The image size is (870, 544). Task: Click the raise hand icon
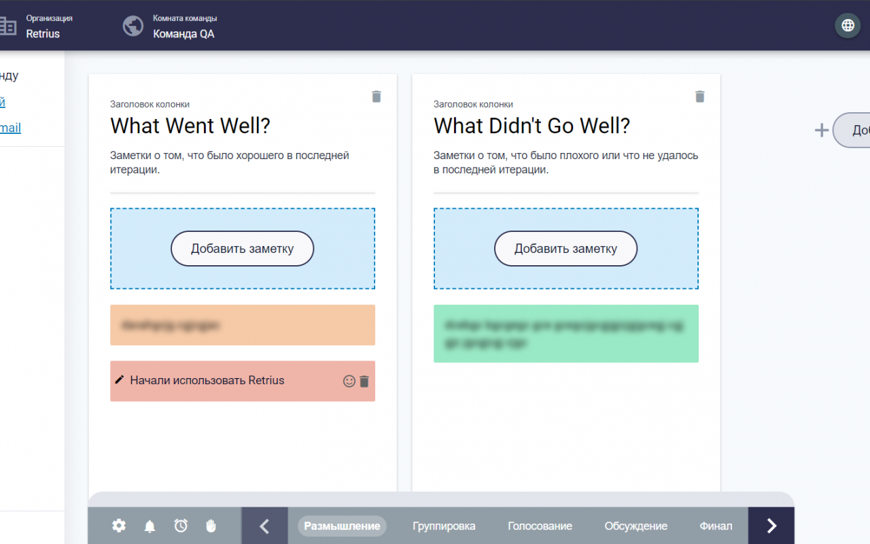pos(211,526)
